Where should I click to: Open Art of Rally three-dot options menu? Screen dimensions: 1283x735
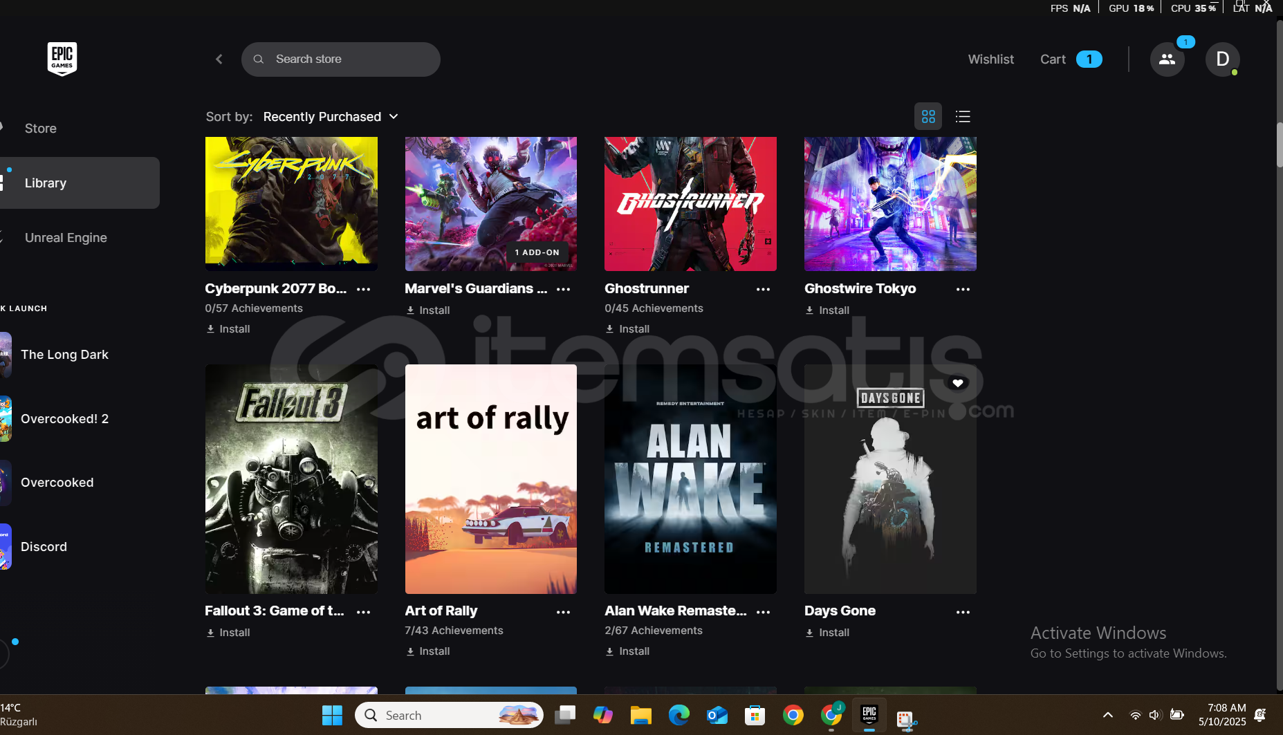point(564,612)
